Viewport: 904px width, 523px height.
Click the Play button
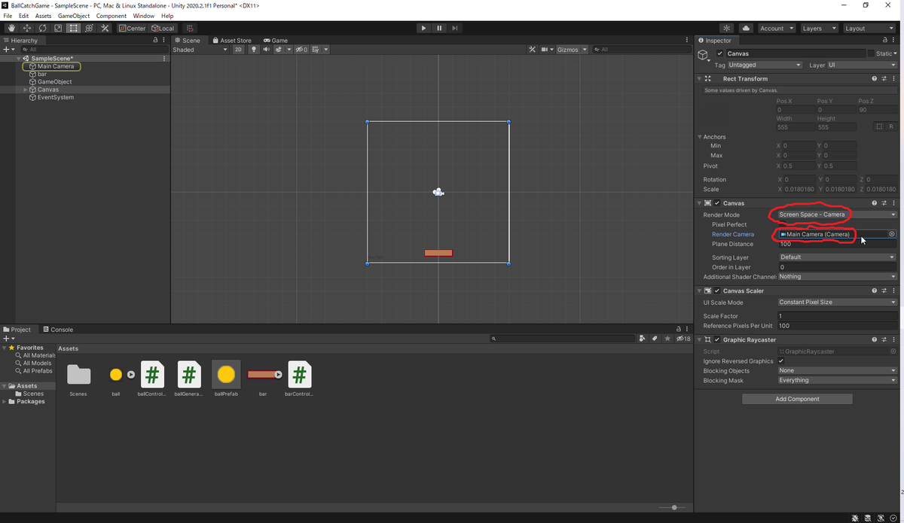(x=423, y=28)
